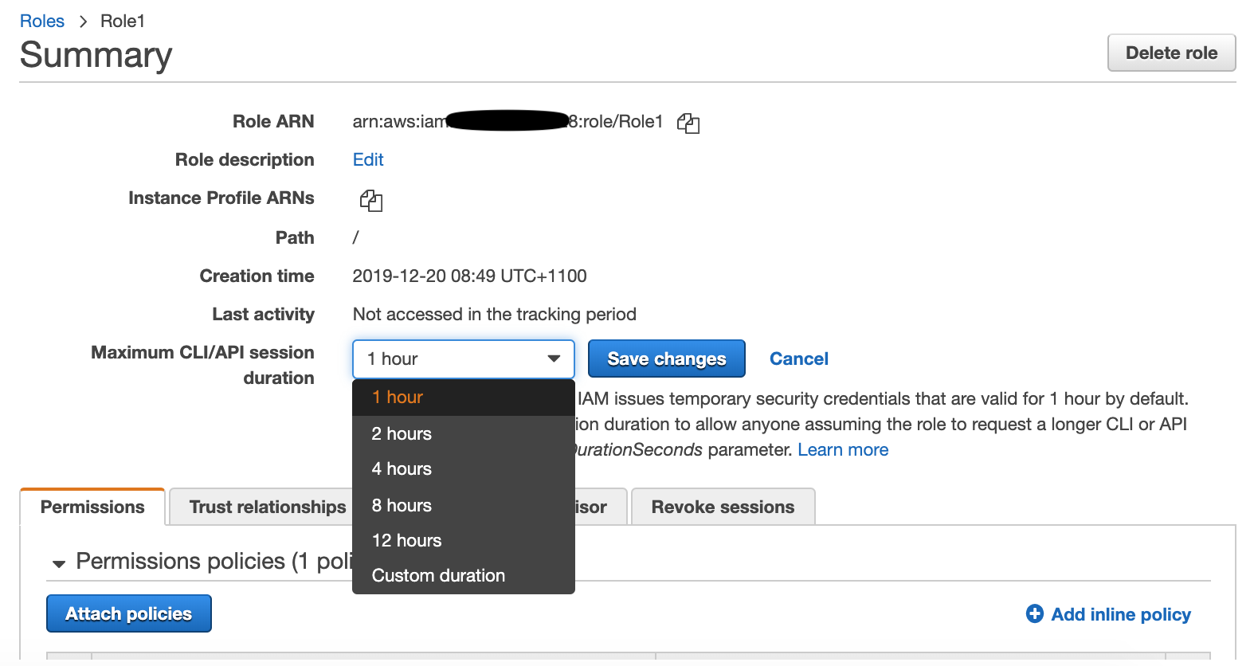Click the plus icon for inline policy
The image size is (1254, 666).
[x=1034, y=613]
